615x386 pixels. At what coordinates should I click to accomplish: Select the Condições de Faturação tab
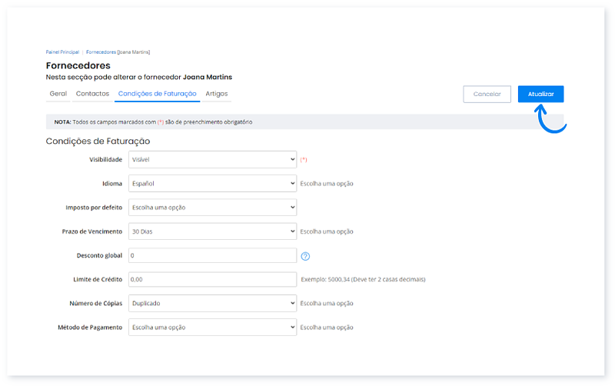pos(158,94)
